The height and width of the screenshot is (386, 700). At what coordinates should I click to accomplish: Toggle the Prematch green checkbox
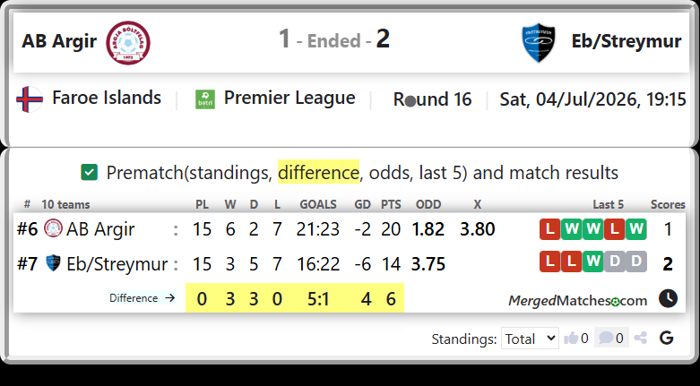90,172
